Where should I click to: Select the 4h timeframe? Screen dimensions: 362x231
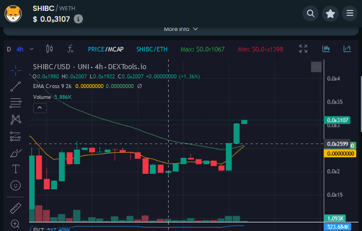(20, 49)
